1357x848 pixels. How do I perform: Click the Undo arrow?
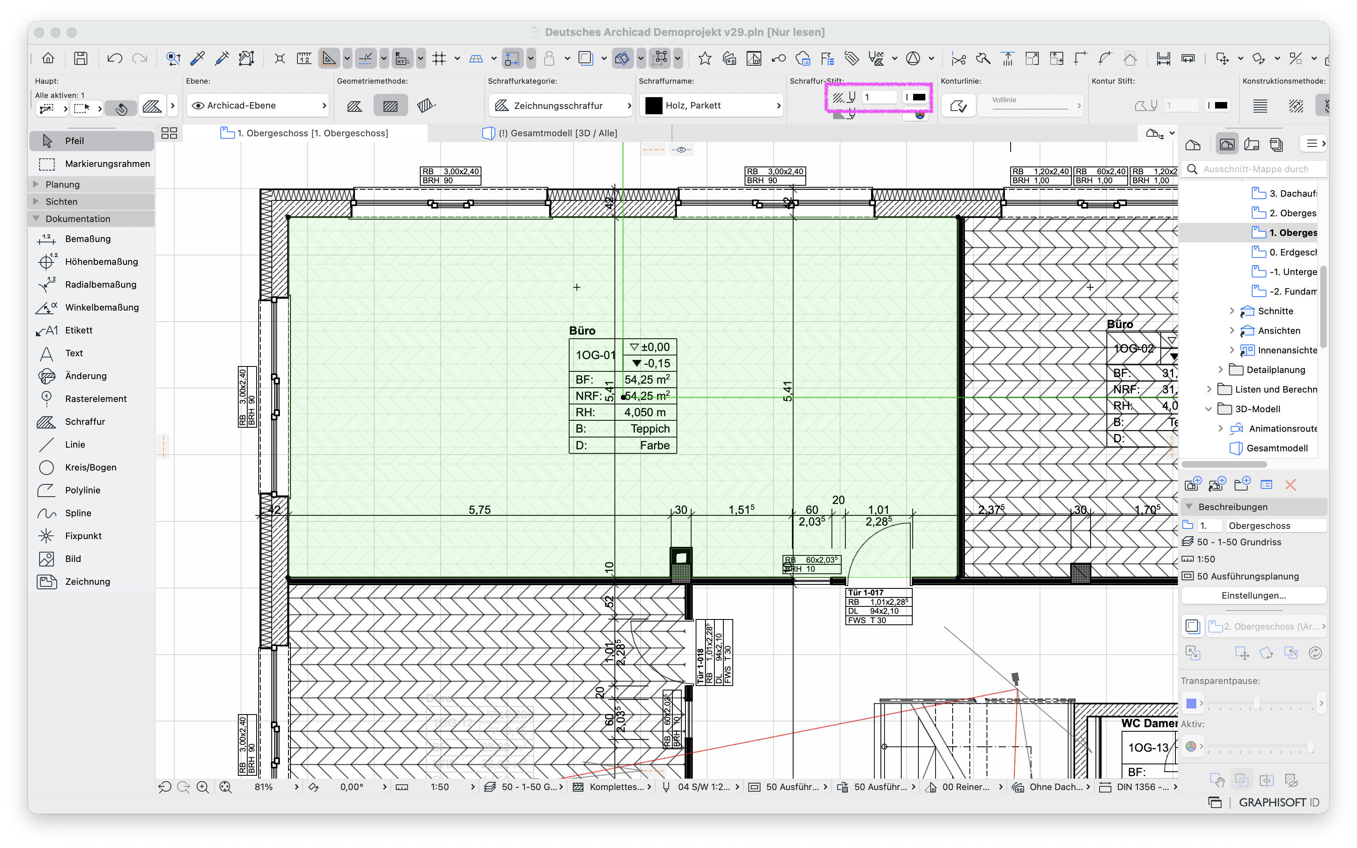(114, 58)
